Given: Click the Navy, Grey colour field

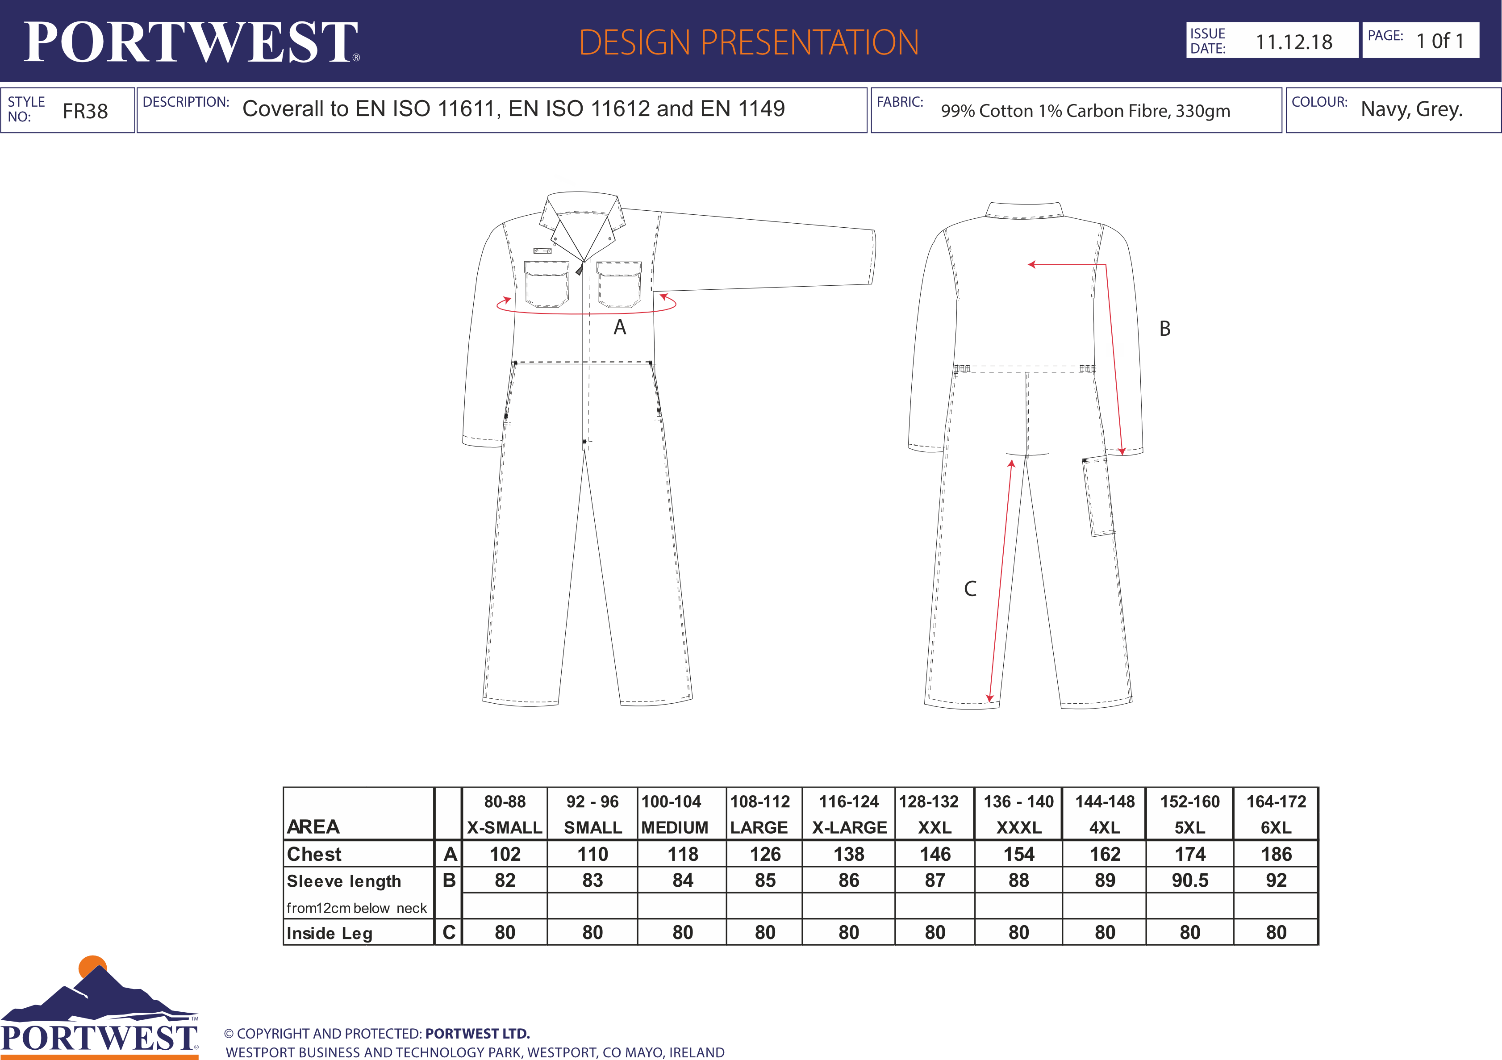Looking at the screenshot, I should 1411,109.
